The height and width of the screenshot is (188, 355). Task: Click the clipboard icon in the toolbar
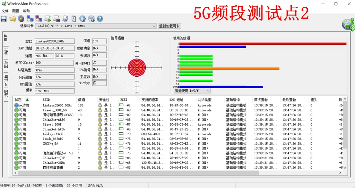point(74,18)
